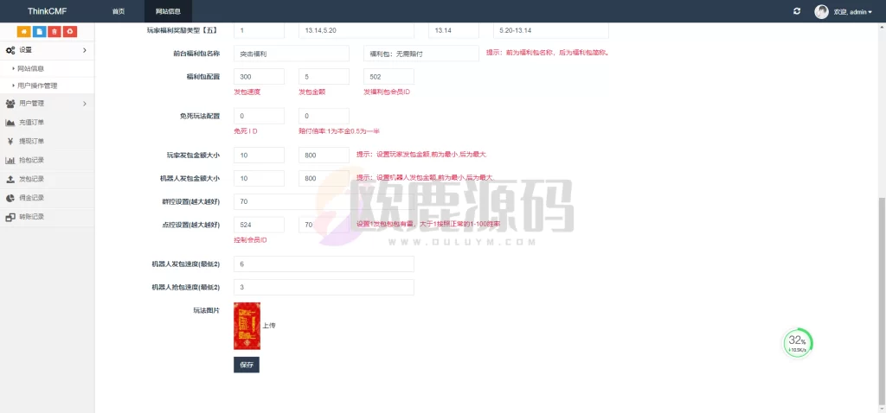
Task: Click the 点控设置 rate field showing 70
Action: pos(324,226)
